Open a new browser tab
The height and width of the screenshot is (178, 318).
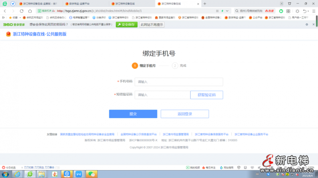coord(205,4)
